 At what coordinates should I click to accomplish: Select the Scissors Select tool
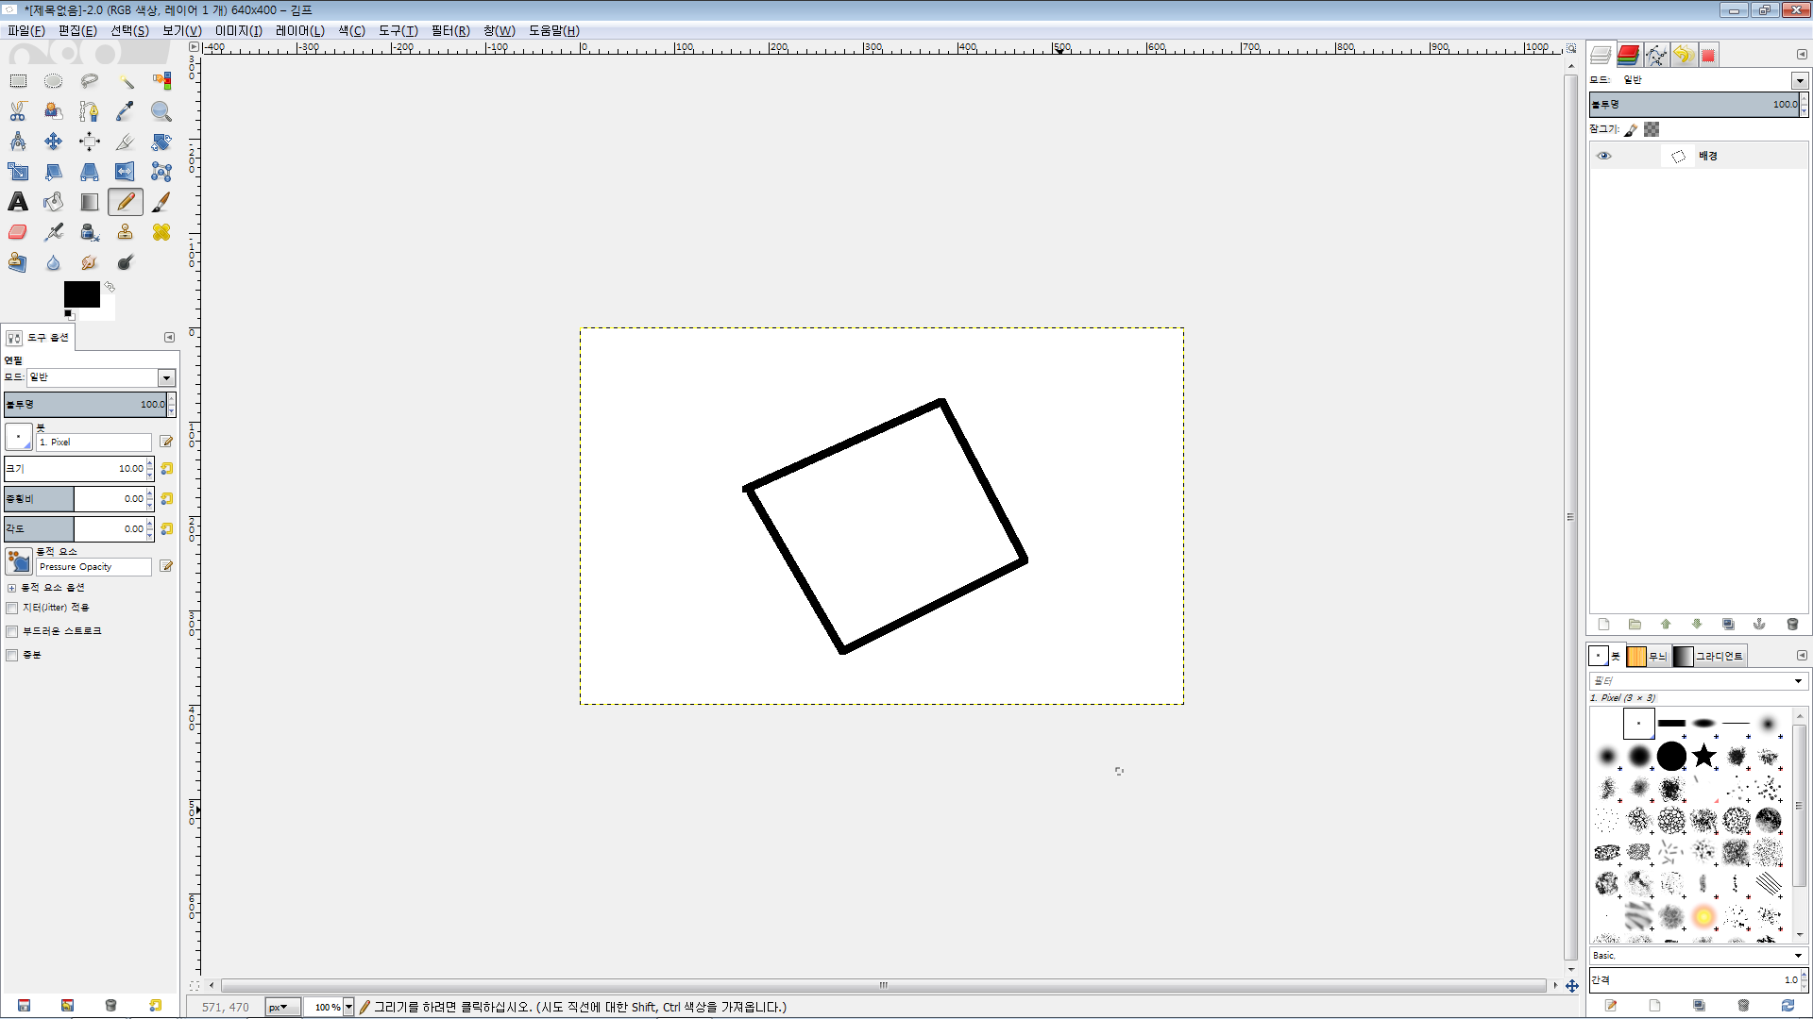point(18,111)
